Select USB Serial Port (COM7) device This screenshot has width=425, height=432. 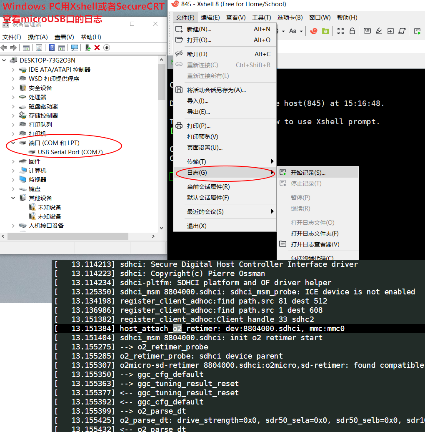[x=70, y=152]
